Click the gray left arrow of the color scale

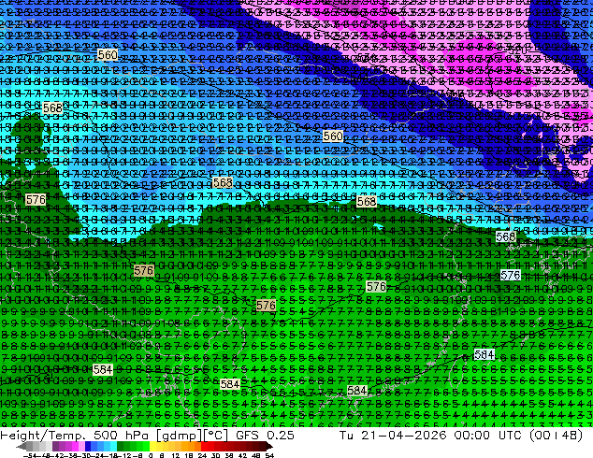[x=22, y=447]
